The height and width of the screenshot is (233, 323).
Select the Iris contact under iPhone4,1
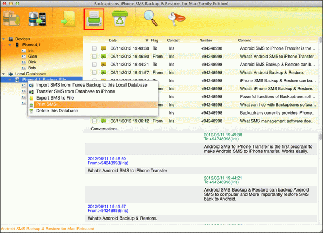[x=31, y=51]
